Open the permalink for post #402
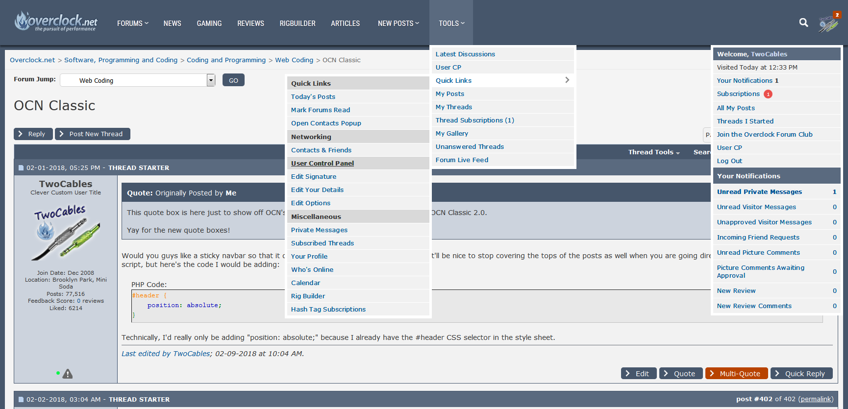848x409 pixels. click(816, 399)
